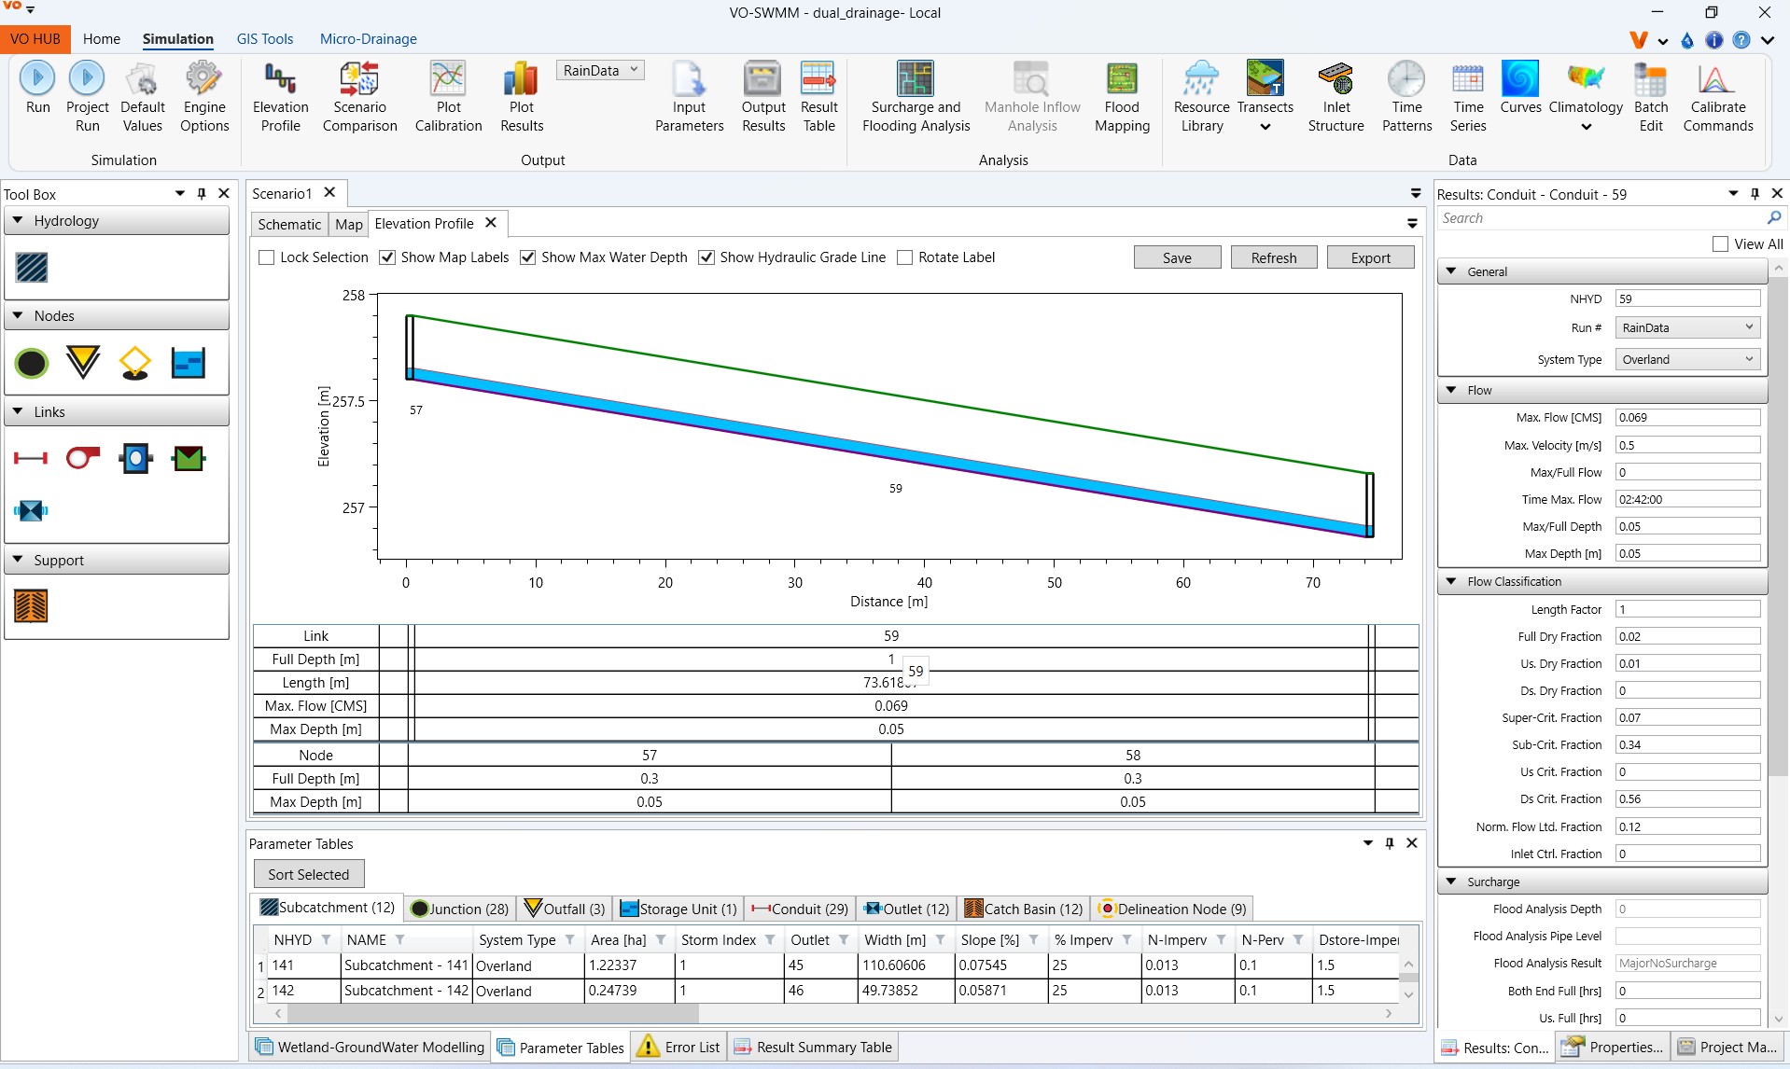Open Climatology data

1586,96
